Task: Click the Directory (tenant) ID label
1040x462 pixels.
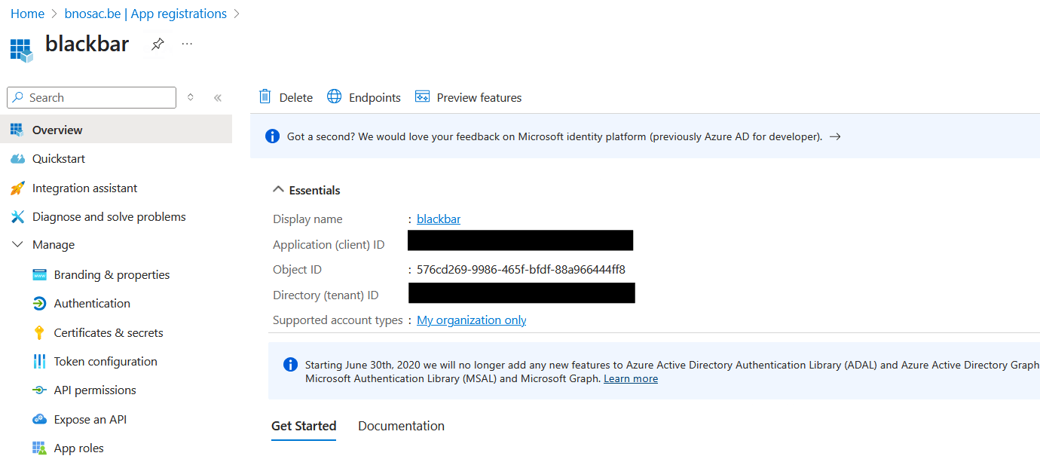Action: [326, 295]
